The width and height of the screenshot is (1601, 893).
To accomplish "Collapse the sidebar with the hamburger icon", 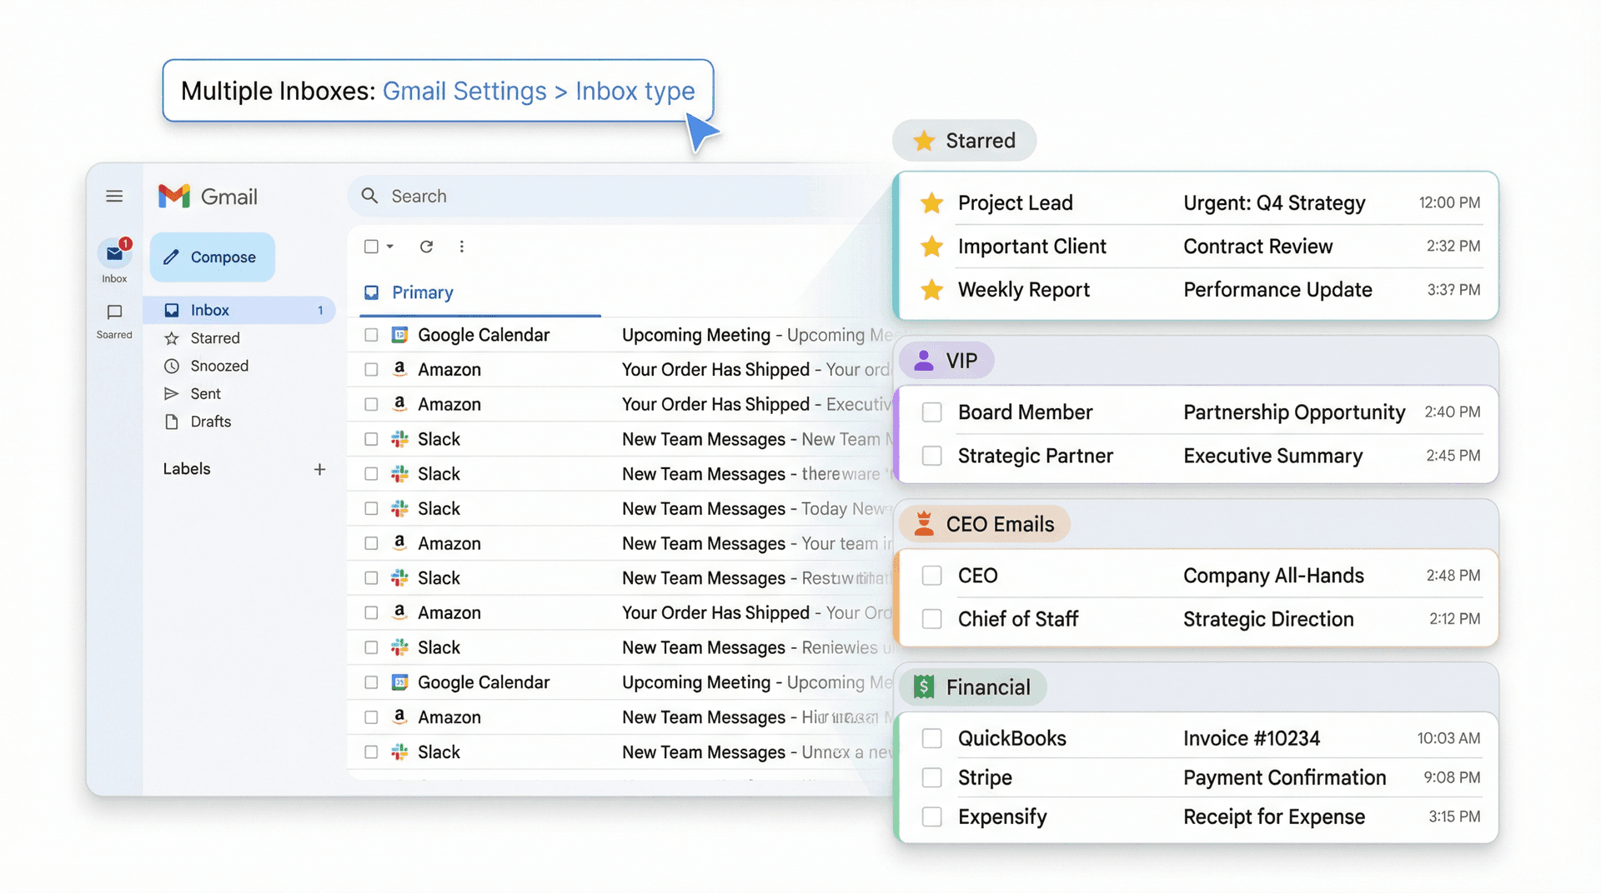I will click(114, 196).
